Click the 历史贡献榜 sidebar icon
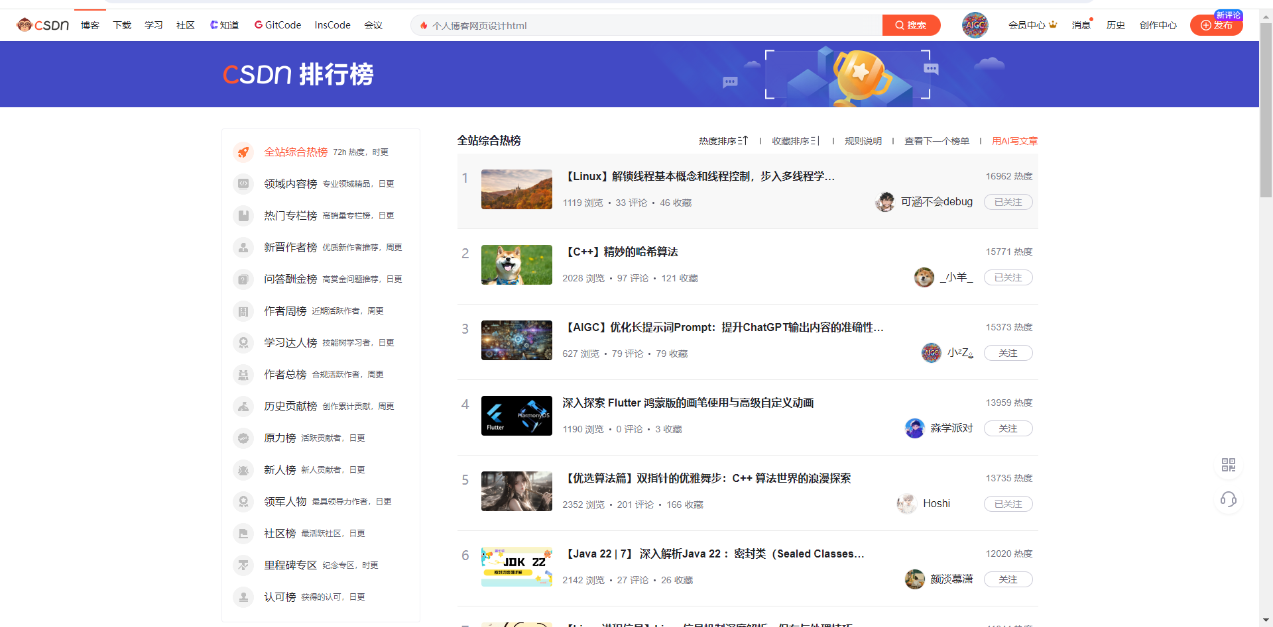Viewport: 1273px width, 627px height. (243, 407)
